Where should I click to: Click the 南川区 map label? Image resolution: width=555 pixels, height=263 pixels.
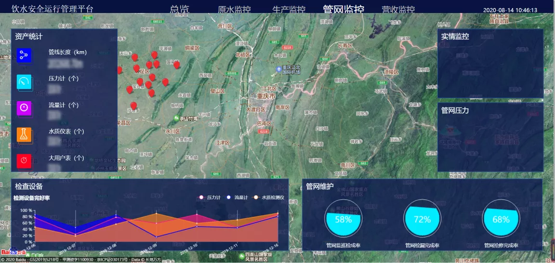click(347, 165)
